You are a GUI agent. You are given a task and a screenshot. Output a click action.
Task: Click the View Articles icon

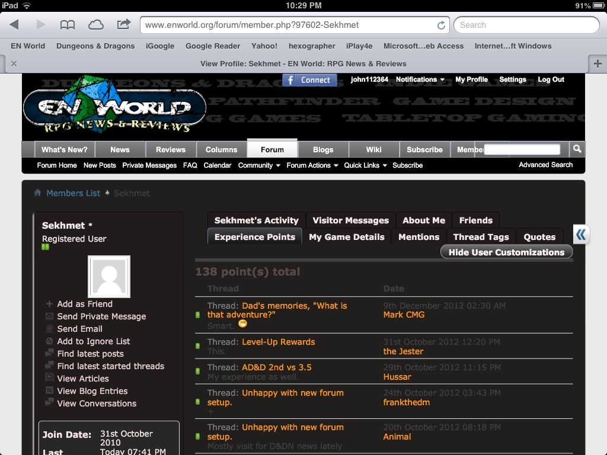click(49, 377)
